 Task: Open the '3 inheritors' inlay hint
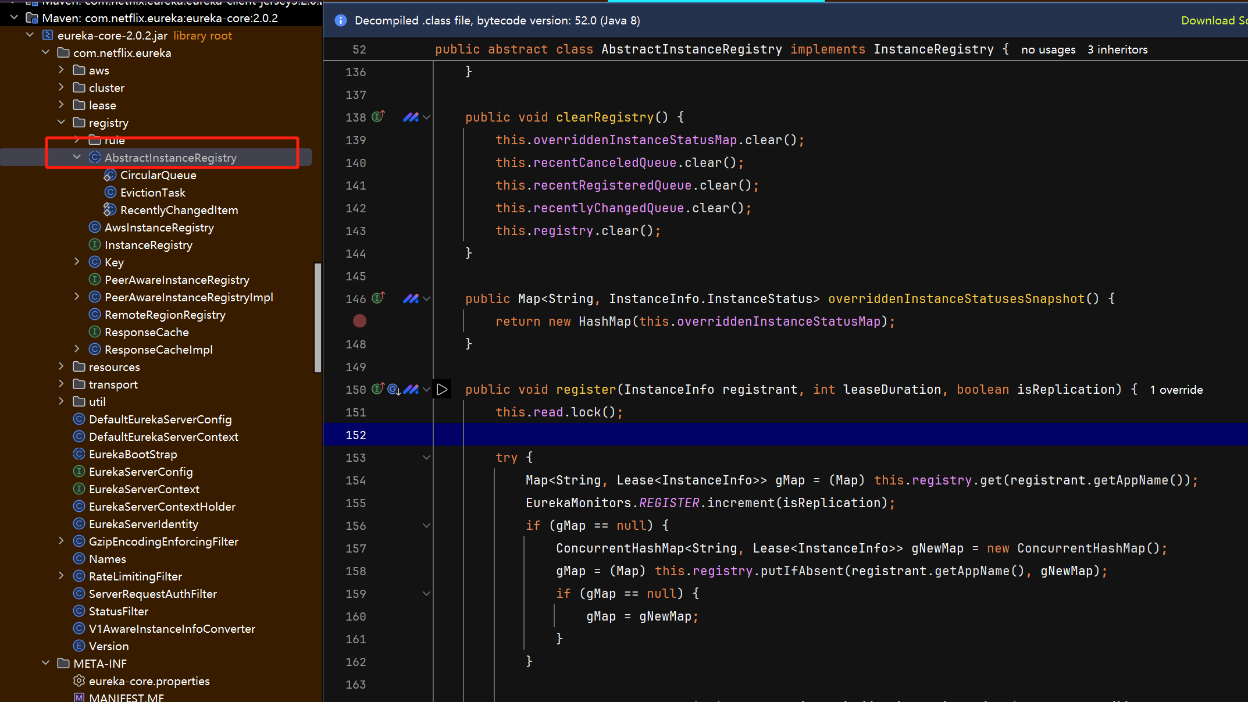click(1117, 49)
